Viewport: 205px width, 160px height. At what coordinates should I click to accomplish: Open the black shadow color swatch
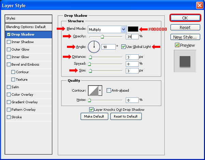click(x=133, y=29)
